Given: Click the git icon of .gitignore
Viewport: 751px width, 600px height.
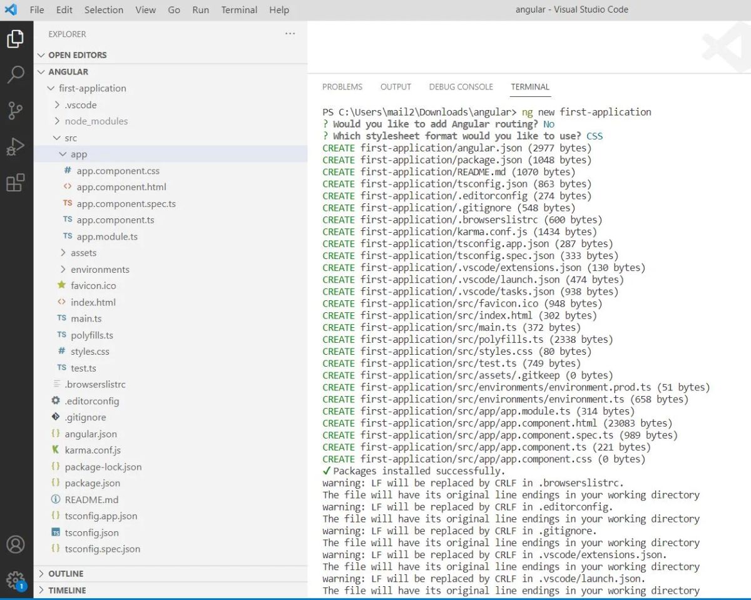Looking at the screenshot, I should [56, 417].
